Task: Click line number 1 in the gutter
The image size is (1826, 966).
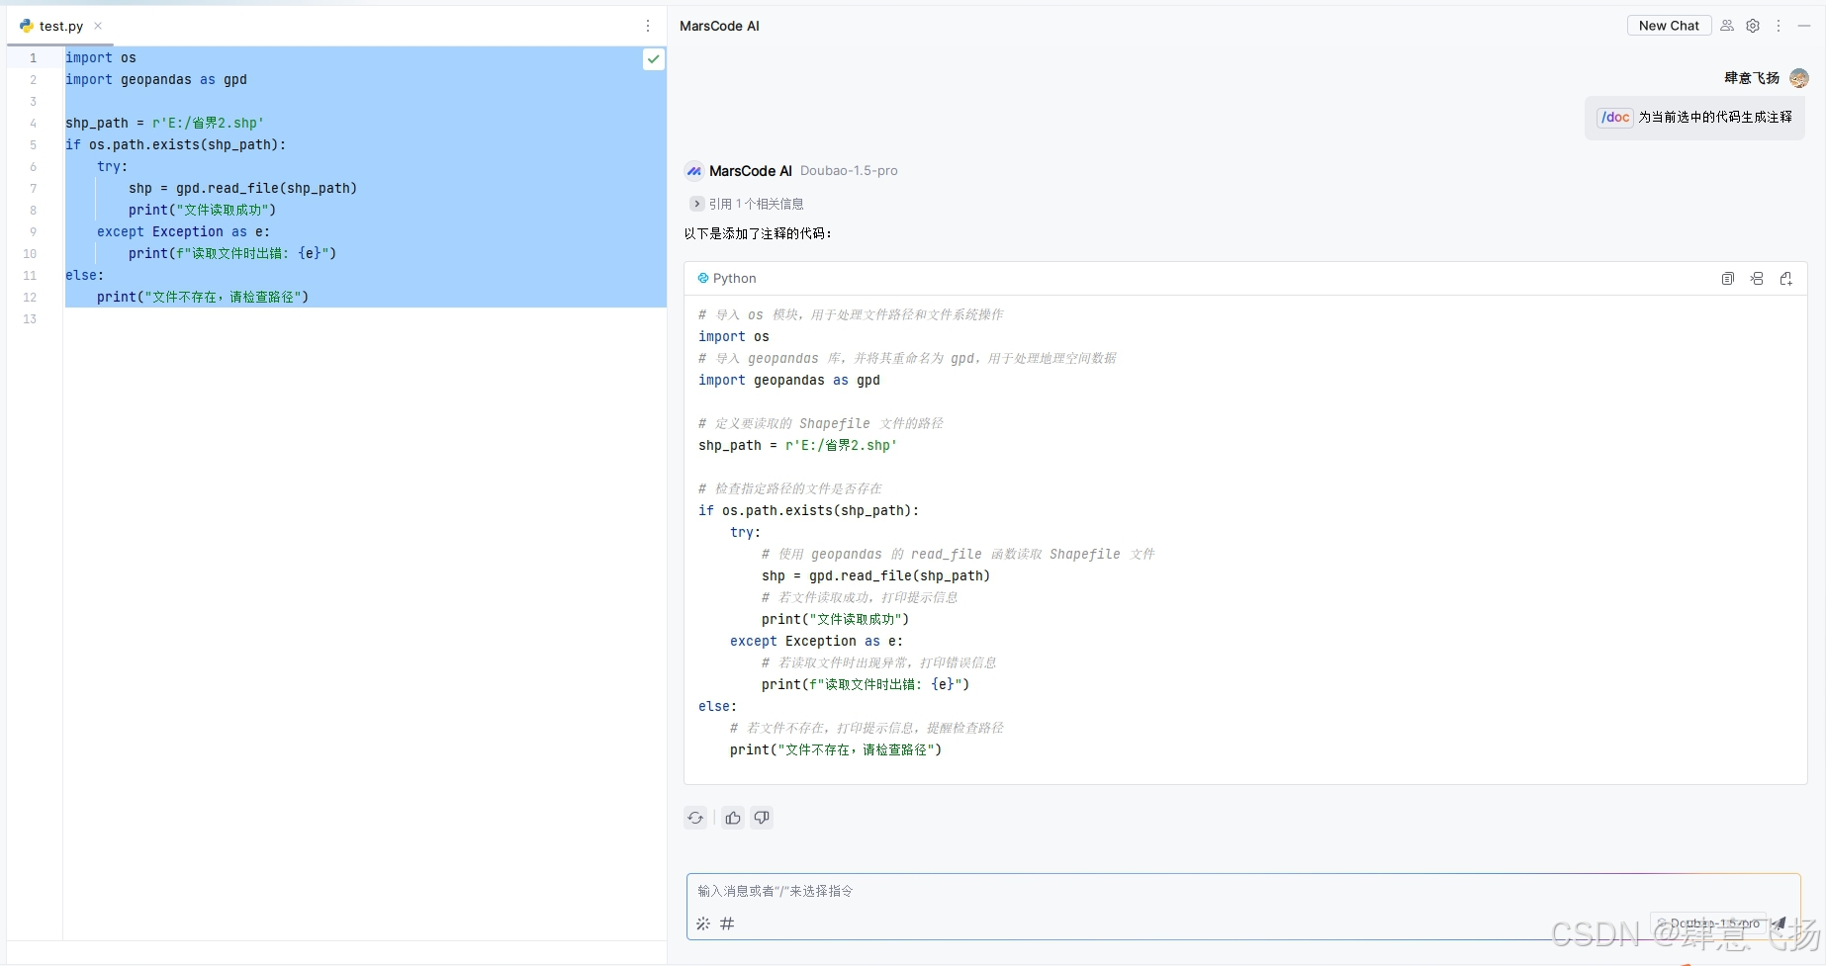Action: [x=33, y=58]
